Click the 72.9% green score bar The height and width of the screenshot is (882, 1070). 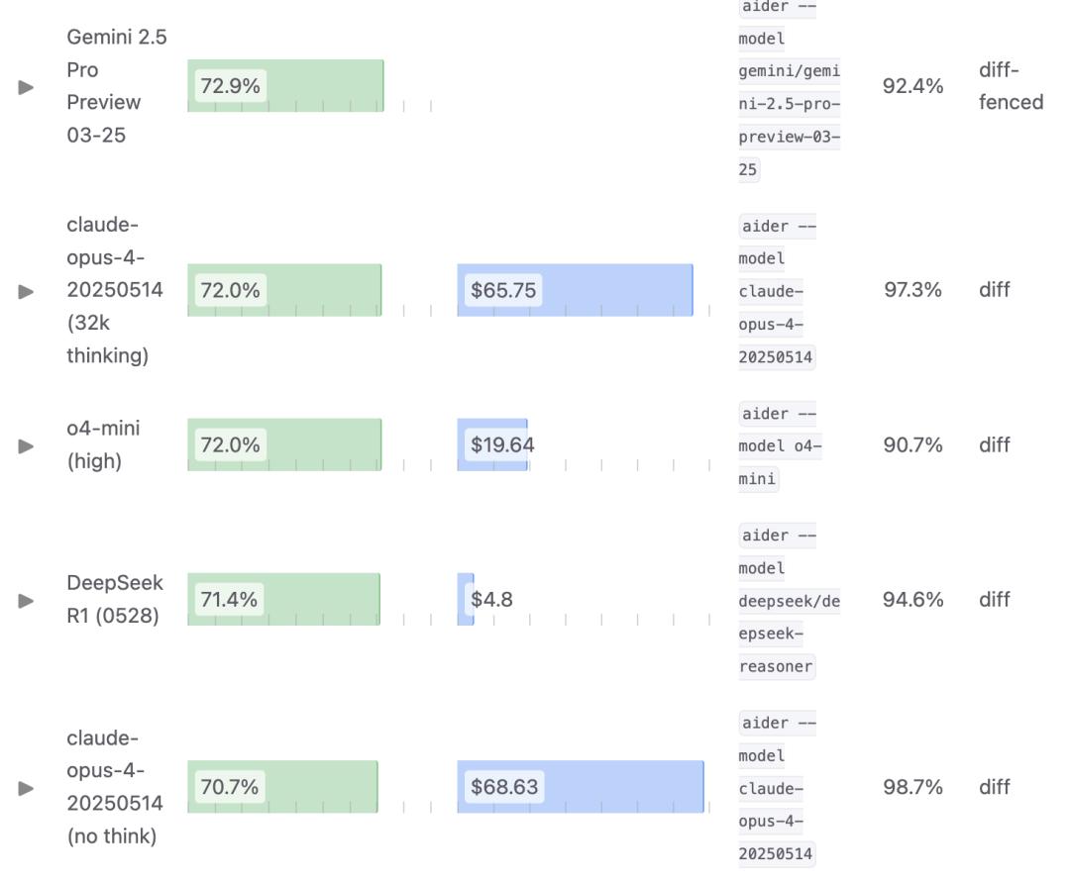pos(285,86)
